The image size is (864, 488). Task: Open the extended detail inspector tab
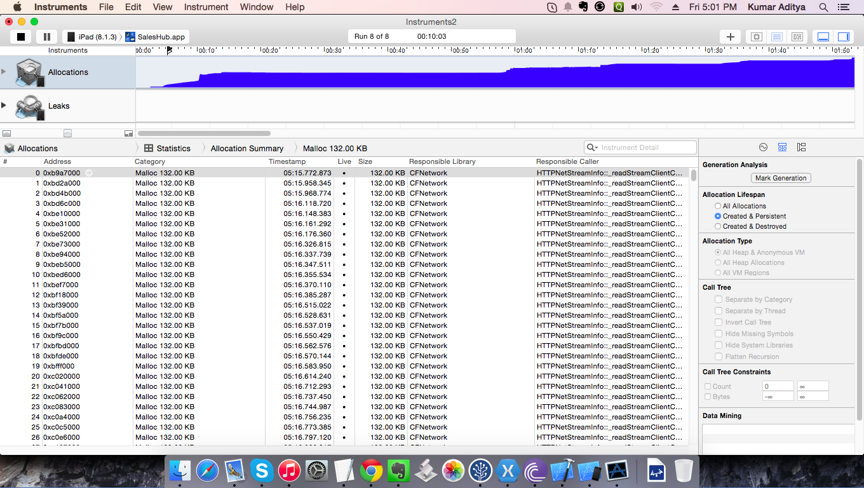[x=801, y=147]
